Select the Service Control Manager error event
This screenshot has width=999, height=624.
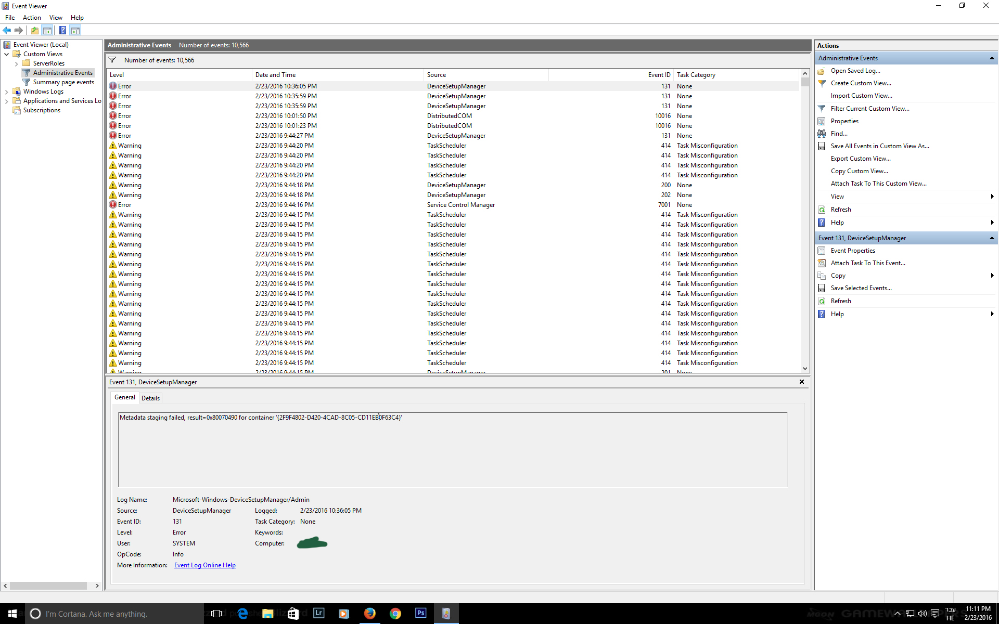point(453,205)
